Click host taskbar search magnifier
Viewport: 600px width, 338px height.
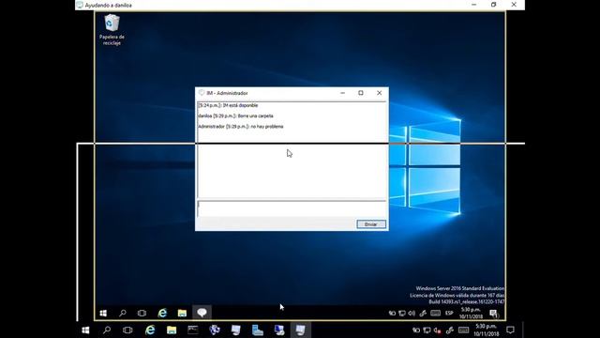[107, 330]
